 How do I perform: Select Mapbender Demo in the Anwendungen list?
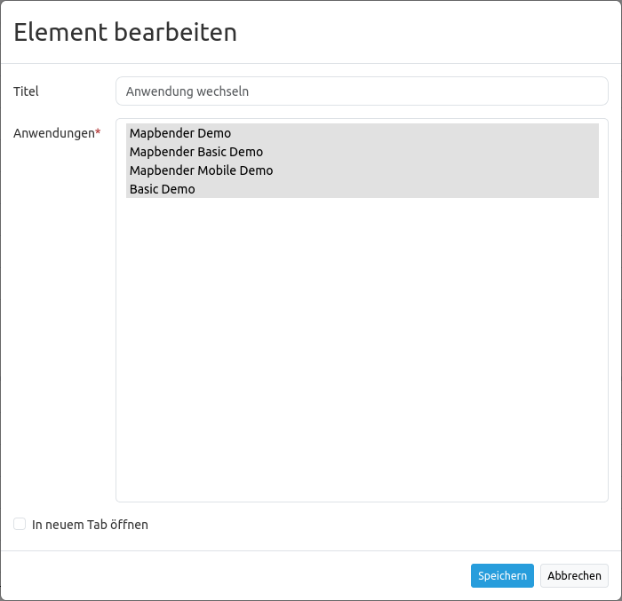click(180, 133)
